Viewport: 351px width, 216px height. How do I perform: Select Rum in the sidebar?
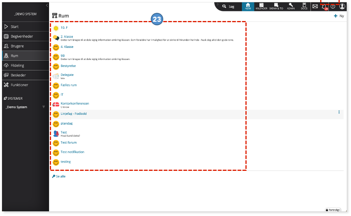point(26,56)
